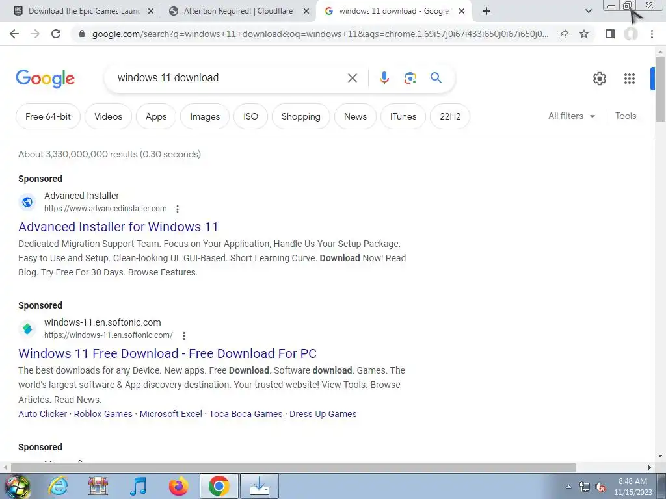The height and width of the screenshot is (499, 666).
Task: Close the Cloudflare Attention Required tab
Action: pos(306,12)
